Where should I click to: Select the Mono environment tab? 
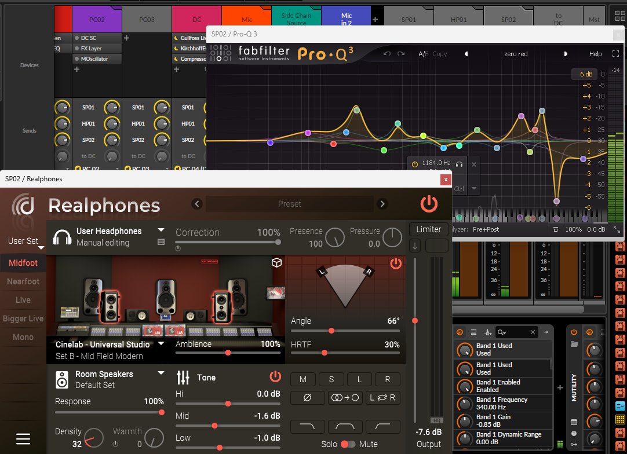pos(23,337)
